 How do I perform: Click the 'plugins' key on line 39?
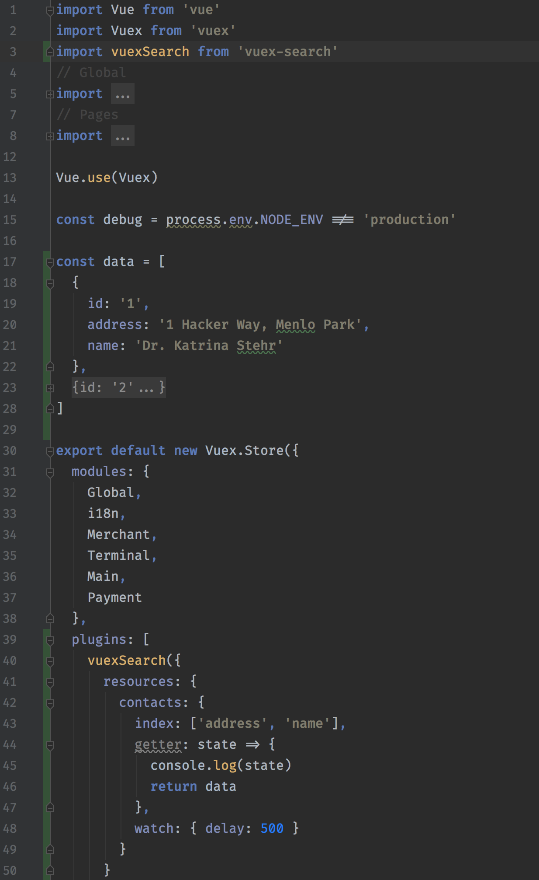point(99,639)
